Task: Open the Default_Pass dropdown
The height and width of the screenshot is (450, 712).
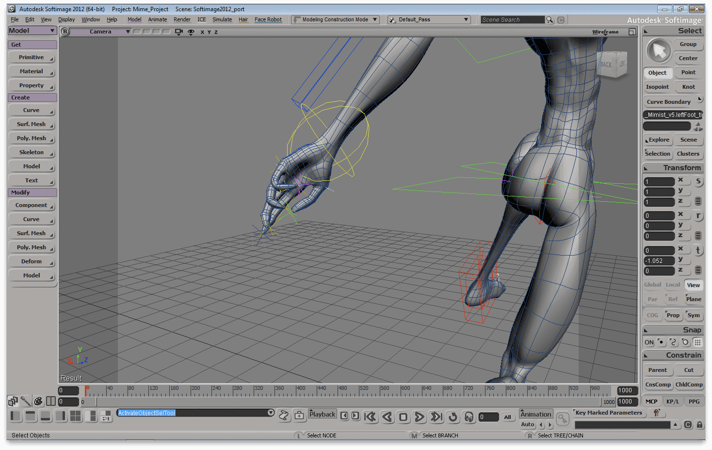Action: pos(429,20)
